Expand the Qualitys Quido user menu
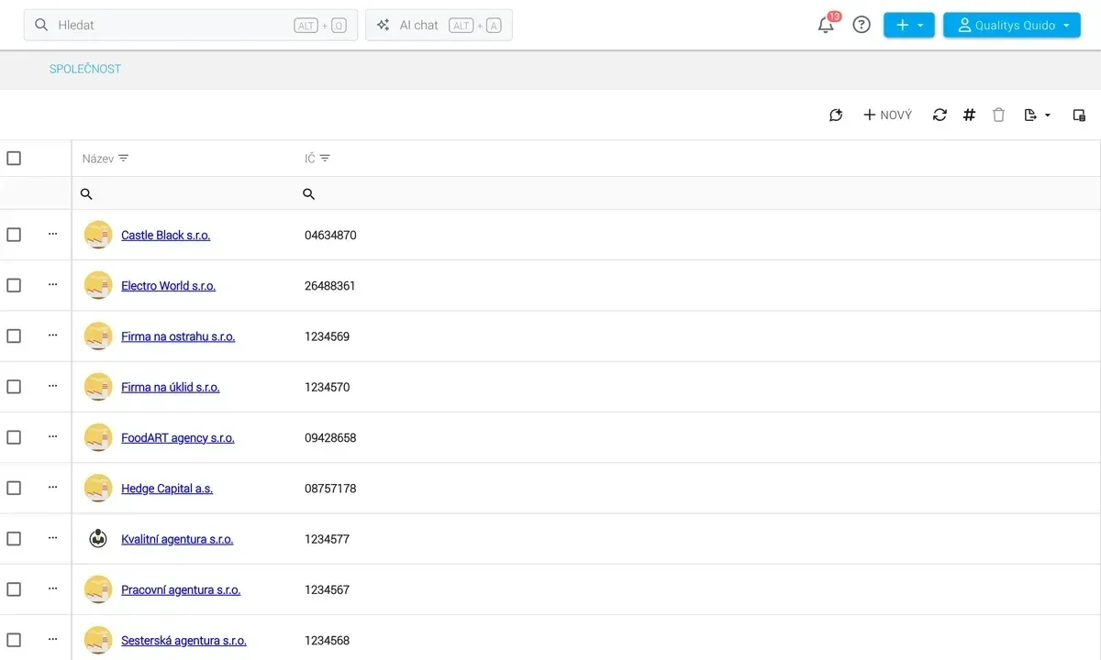The height and width of the screenshot is (660, 1101). (x=1012, y=25)
